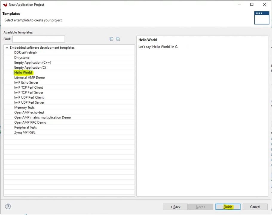Collapse Embedded software development templates tree
This screenshot has width=272, height=215.
click(7, 48)
